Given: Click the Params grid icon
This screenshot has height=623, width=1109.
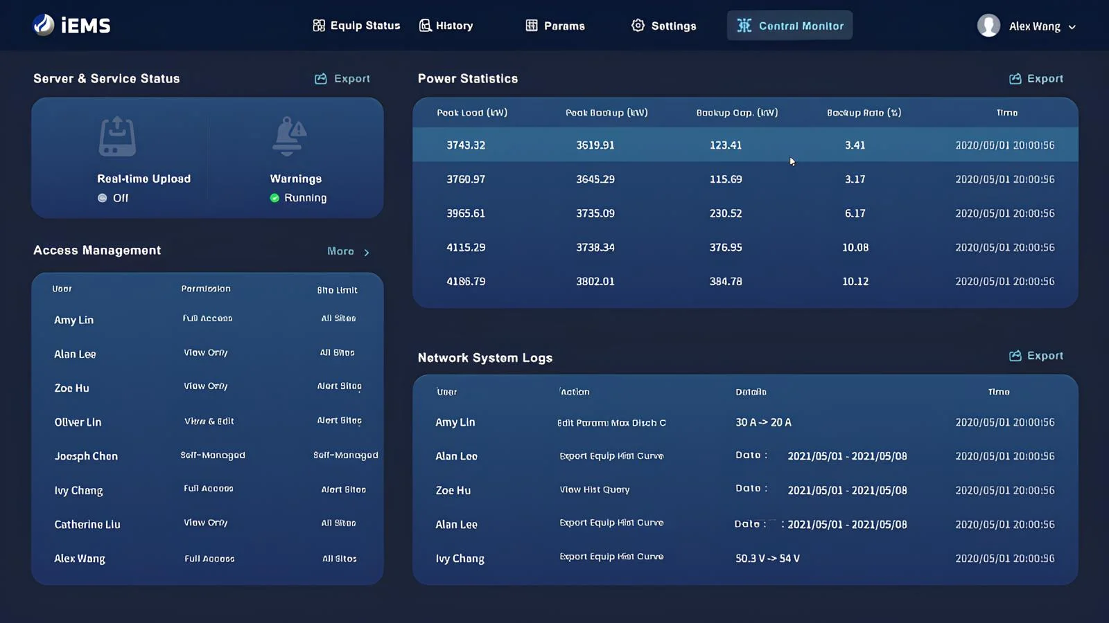Looking at the screenshot, I should tap(532, 26).
